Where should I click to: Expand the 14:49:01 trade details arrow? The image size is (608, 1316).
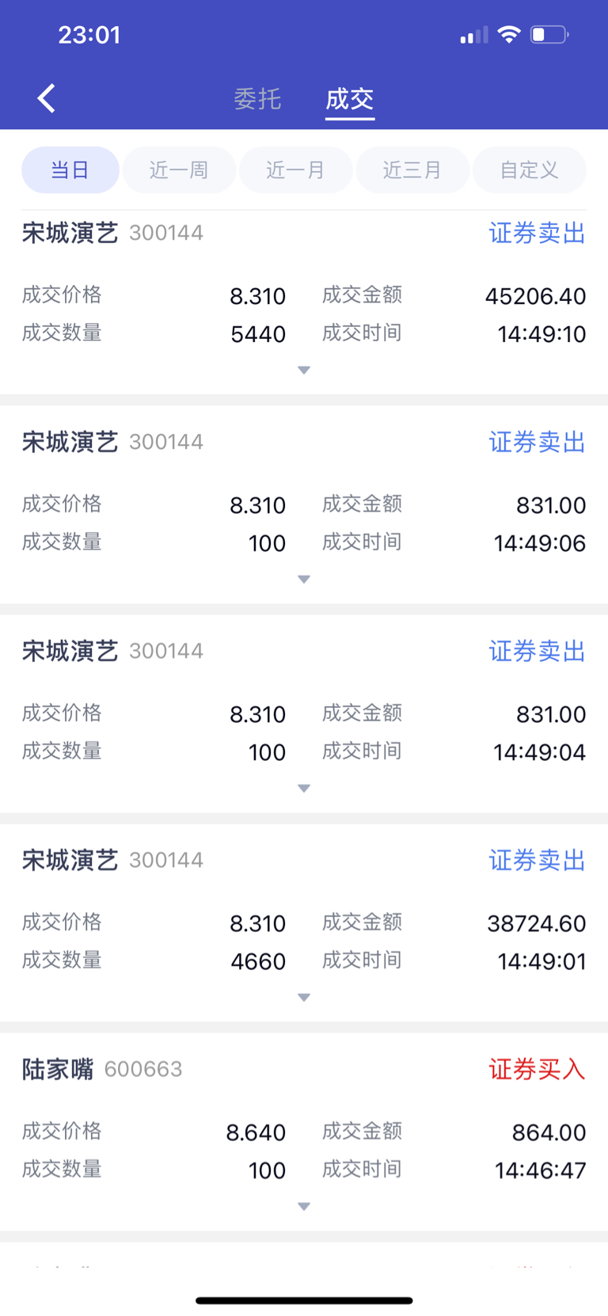point(304,998)
